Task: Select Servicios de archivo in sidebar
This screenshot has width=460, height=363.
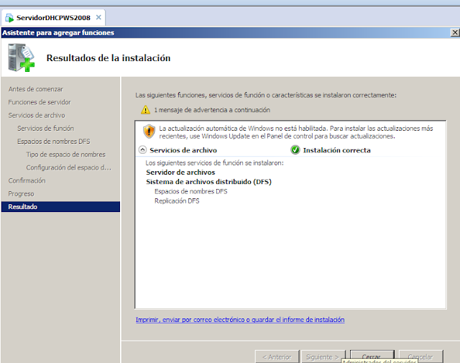Action: pos(37,115)
